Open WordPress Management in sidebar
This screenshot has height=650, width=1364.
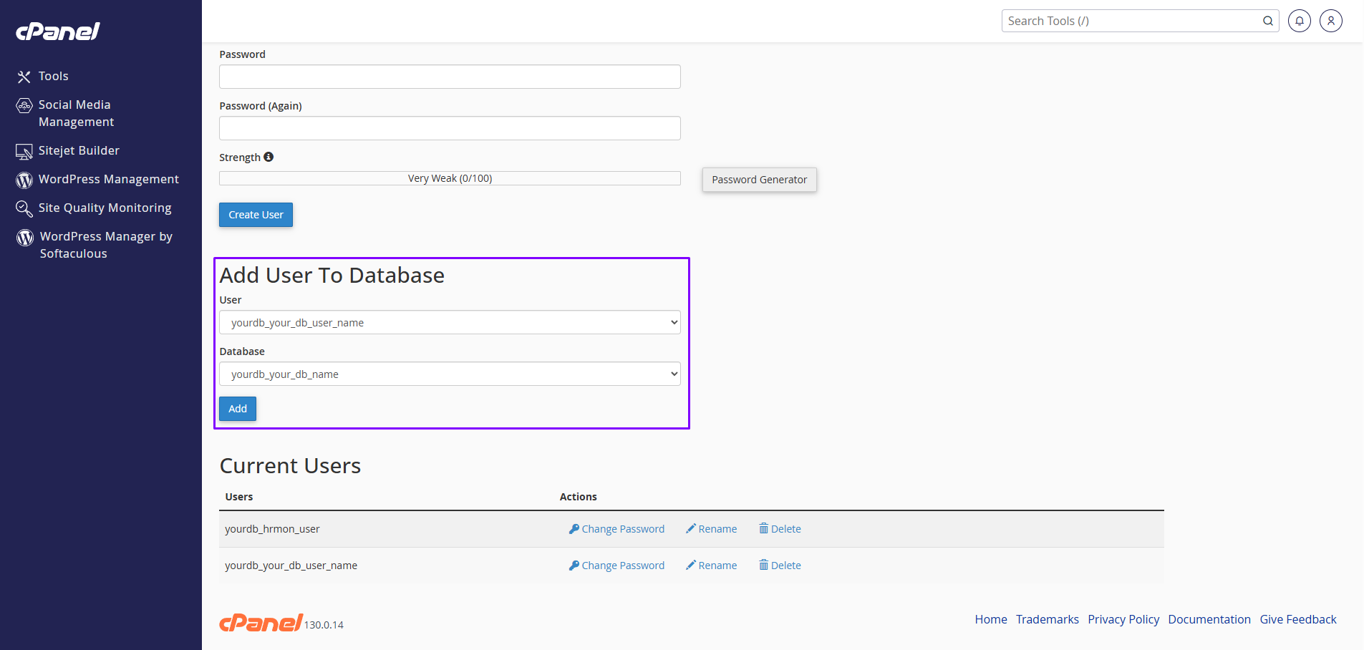108,179
